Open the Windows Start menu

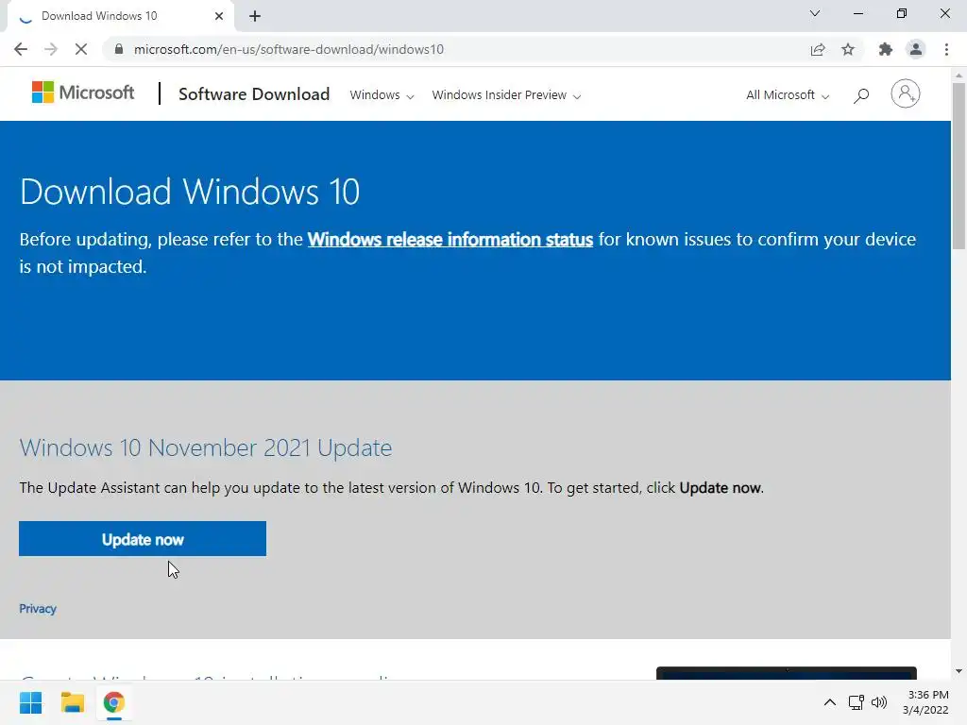tap(31, 702)
